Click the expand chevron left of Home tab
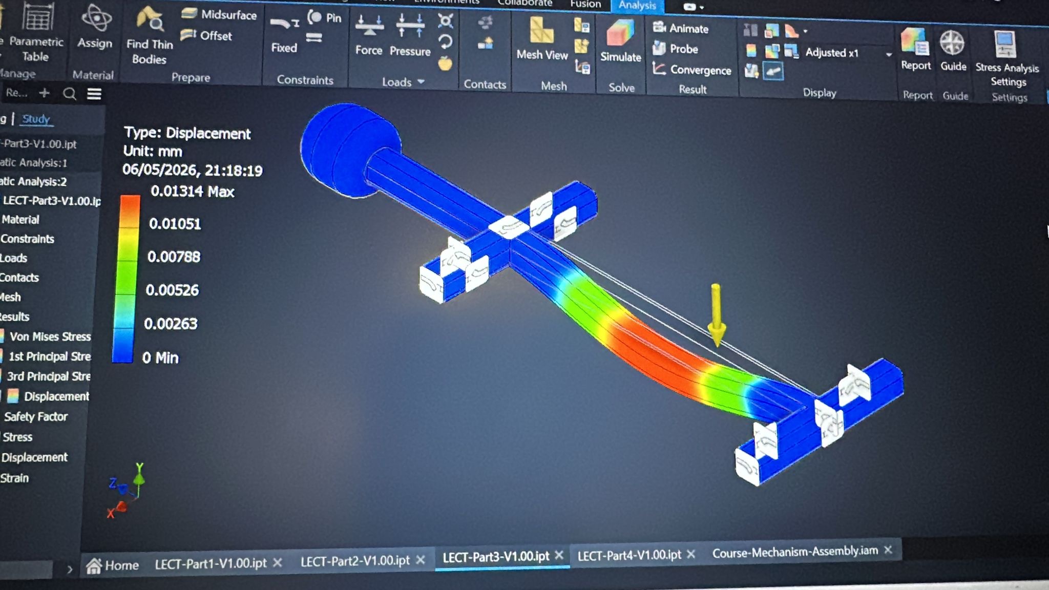This screenshot has height=590, width=1049. click(70, 569)
